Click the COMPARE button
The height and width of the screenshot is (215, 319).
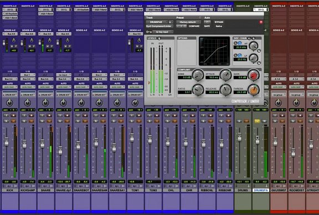point(194,26)
